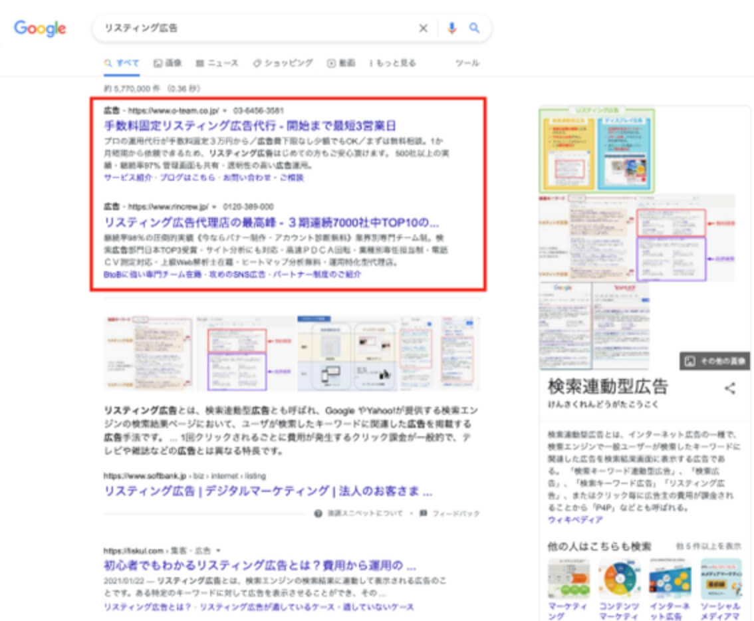The width and height of the screenshot is (754, 621).
Task: Expand dropdown arrow next to liskul.com URL
Action: [x=218, y=551]
